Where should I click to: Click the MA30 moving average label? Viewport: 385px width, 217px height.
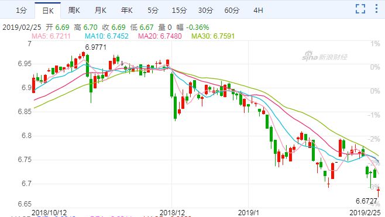tap(213, 36)
